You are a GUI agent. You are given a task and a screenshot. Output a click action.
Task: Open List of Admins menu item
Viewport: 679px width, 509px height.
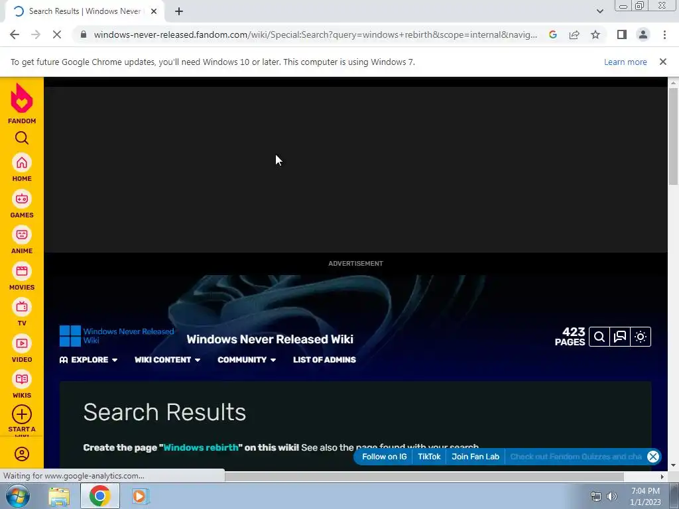pyautogui.click(x=324, y=360)
